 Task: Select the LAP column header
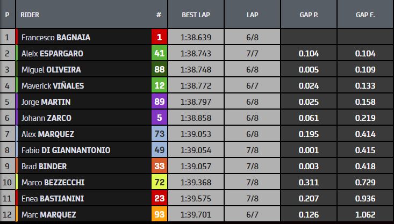tap(252, 15)
